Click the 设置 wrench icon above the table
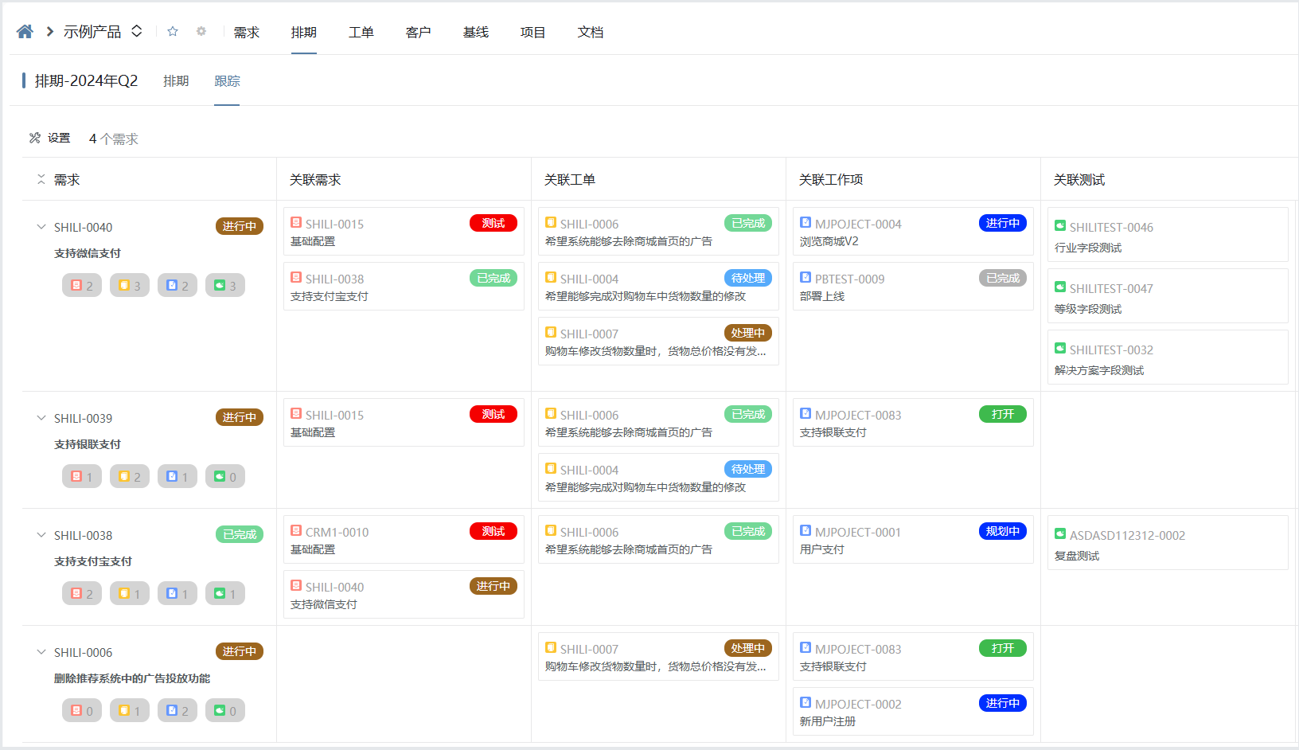Image resolution: width=1299 pixels, height=750 pixels. tap(37, 137)
